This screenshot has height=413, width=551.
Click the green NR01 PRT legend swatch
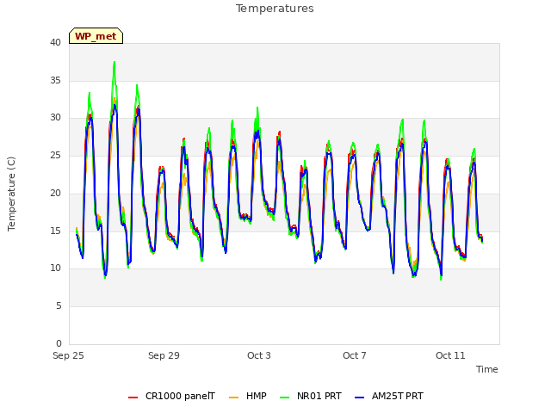point(285,398)
